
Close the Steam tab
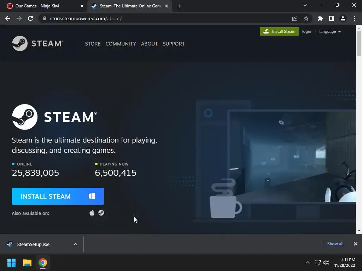coord(167,6)
